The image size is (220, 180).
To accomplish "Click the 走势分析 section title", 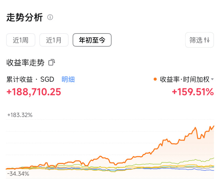I will tap(25, 17).
